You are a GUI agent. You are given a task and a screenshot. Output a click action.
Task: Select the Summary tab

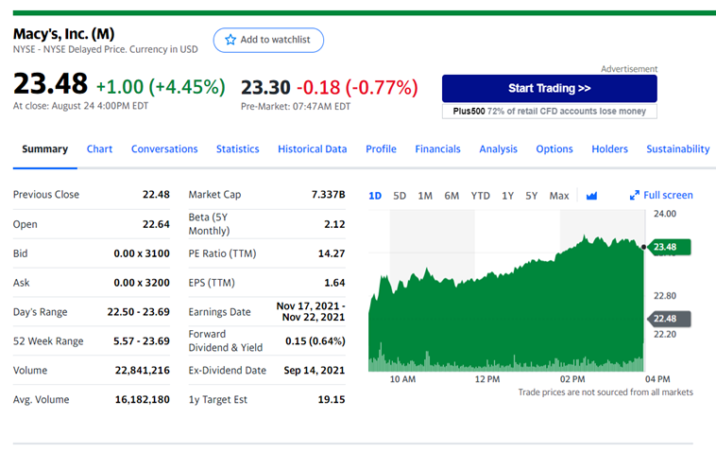point(44,149)
